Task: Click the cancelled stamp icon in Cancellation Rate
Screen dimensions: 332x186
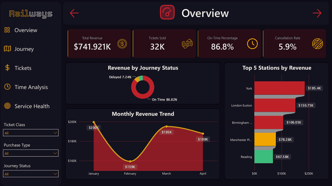Action: pyautogui.click(x=317, y=44)
